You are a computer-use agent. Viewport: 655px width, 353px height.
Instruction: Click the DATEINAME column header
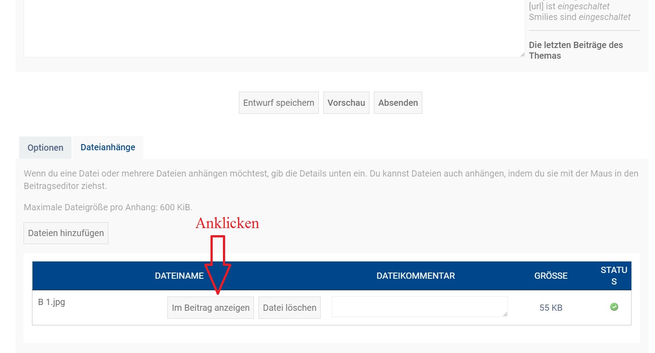(179, 276)
